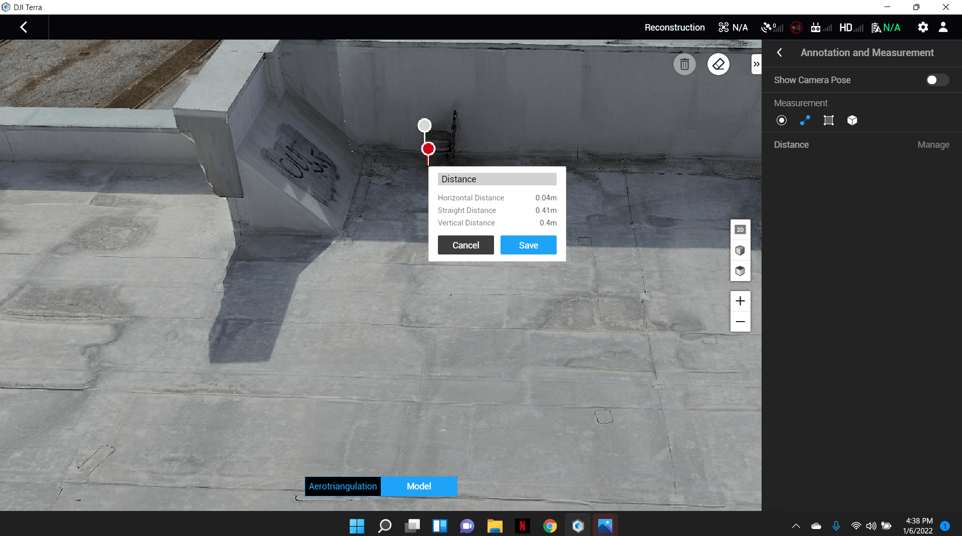Cancel the distance measurement
The image size is (962, 536).
(465, 245)
